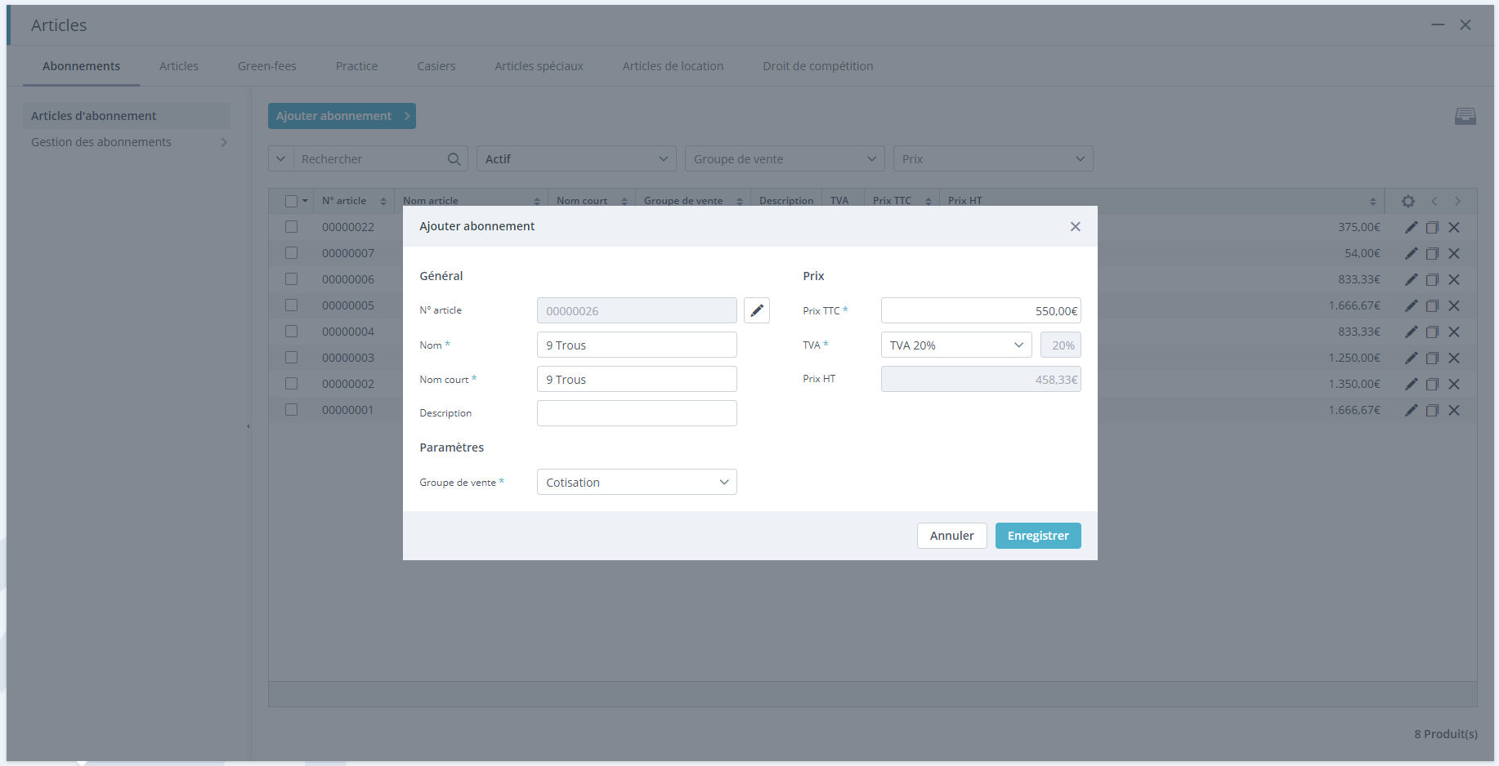
Task: Go to previous table page arrow
Action: coord(1434,201)
